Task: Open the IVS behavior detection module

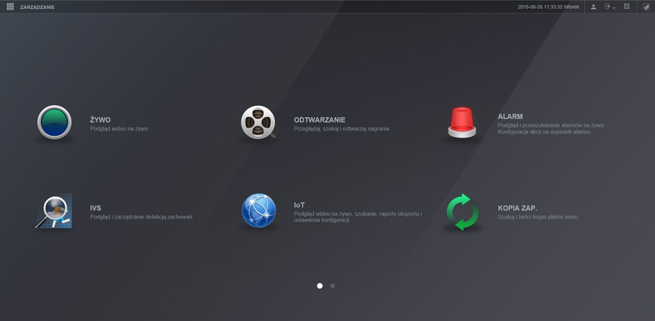Action: (x=54, y=211)
